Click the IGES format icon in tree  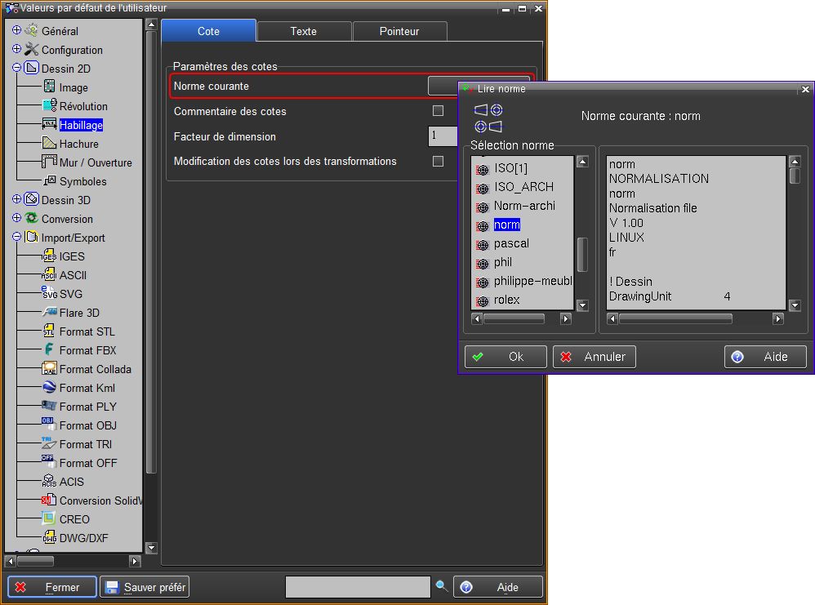tap(49, 256)
